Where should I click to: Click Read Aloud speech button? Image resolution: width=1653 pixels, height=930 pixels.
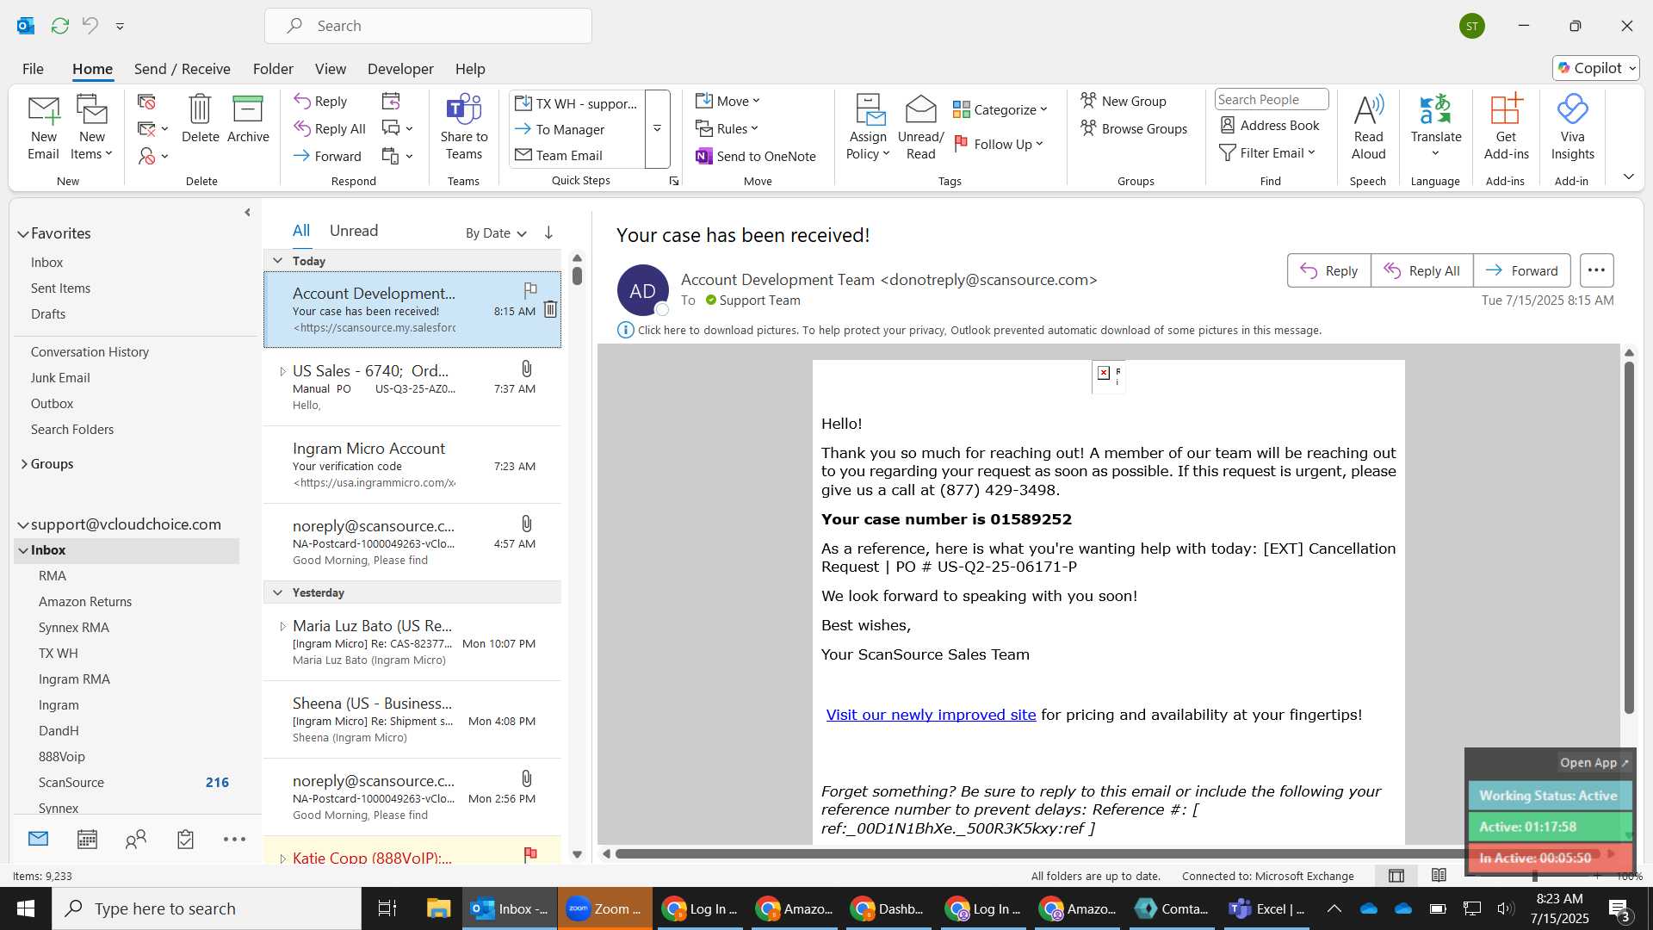click(x=1368, y=127)
